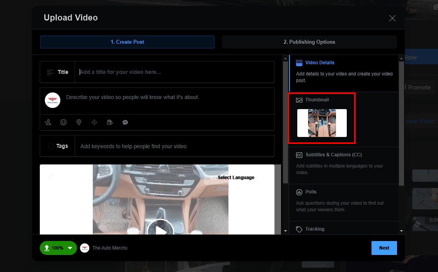Add a location with the pin icon
Screen dimensions: 438x272
79,122
